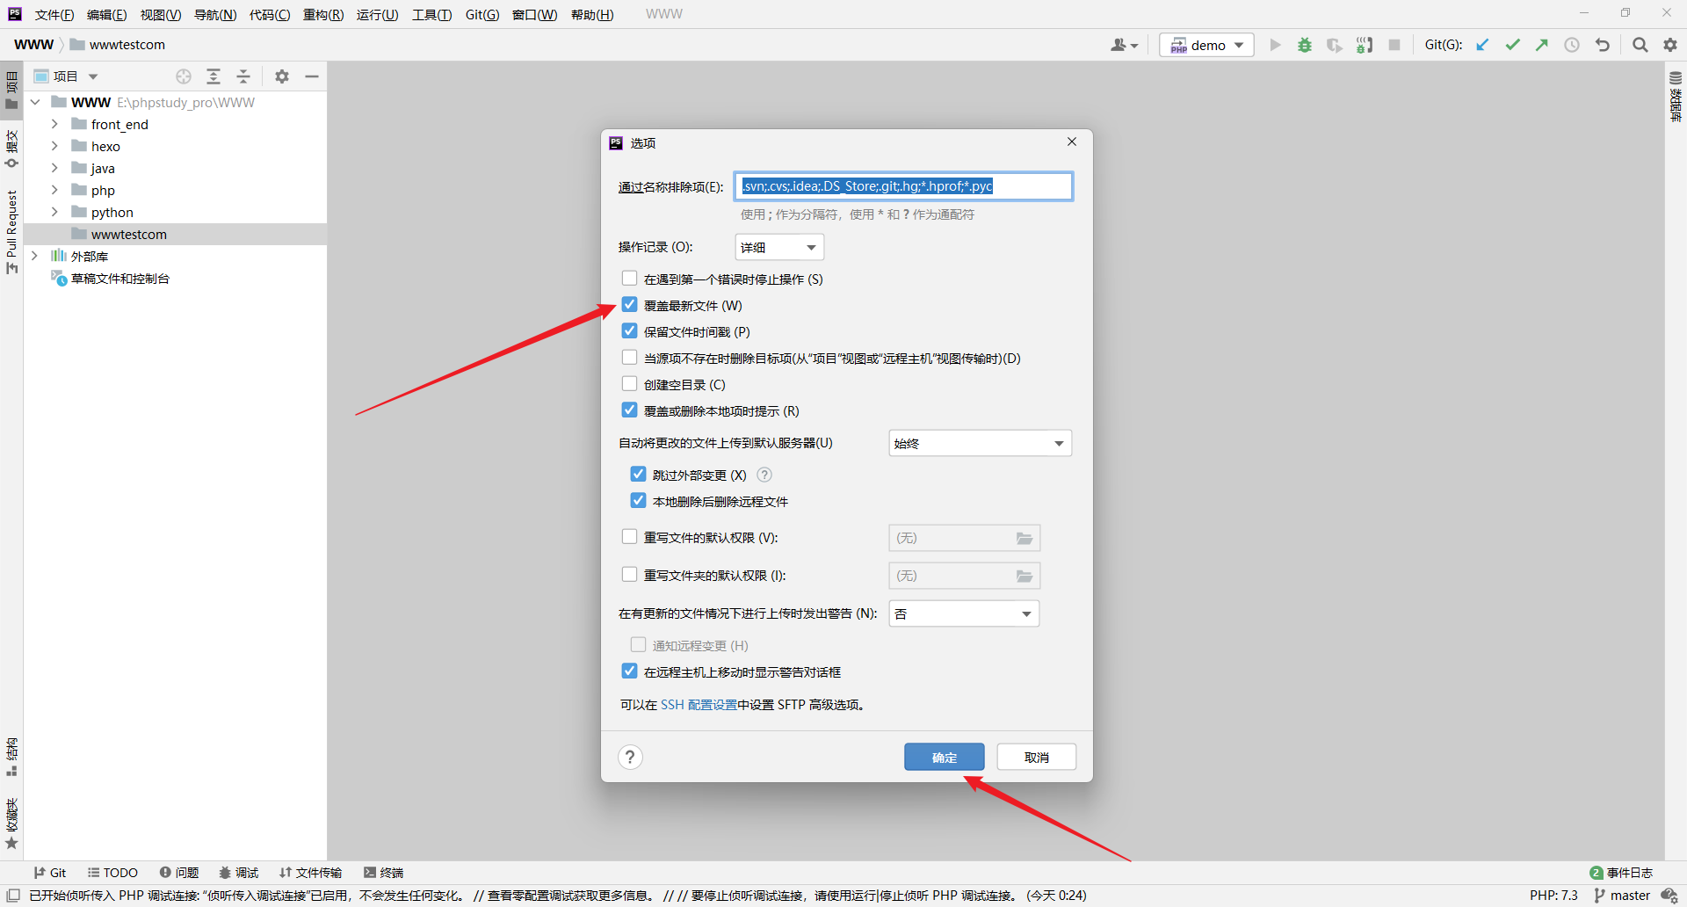The image size is (1687, 907).
Task: Run demo with coverage icon
Action: pos(1335,45)
